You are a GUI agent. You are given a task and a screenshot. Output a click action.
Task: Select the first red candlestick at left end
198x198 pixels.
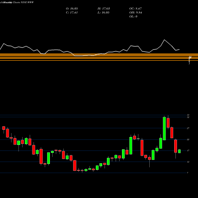[4, 128]
